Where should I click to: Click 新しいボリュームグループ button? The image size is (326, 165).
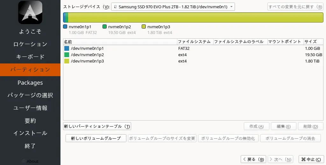96,138
